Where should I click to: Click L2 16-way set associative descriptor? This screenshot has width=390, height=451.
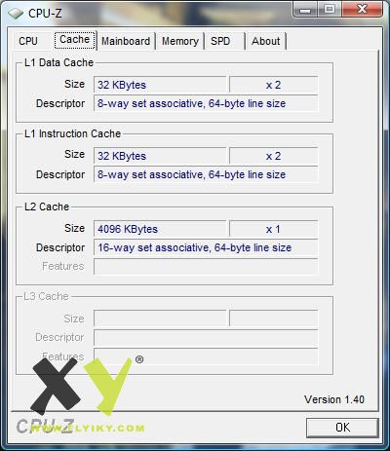(x=206, y=247)
